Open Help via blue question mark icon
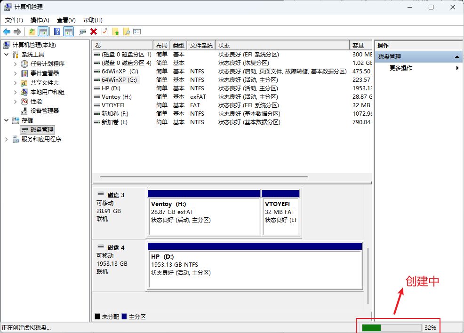The image size is (464, 333). tap(57, 32)
